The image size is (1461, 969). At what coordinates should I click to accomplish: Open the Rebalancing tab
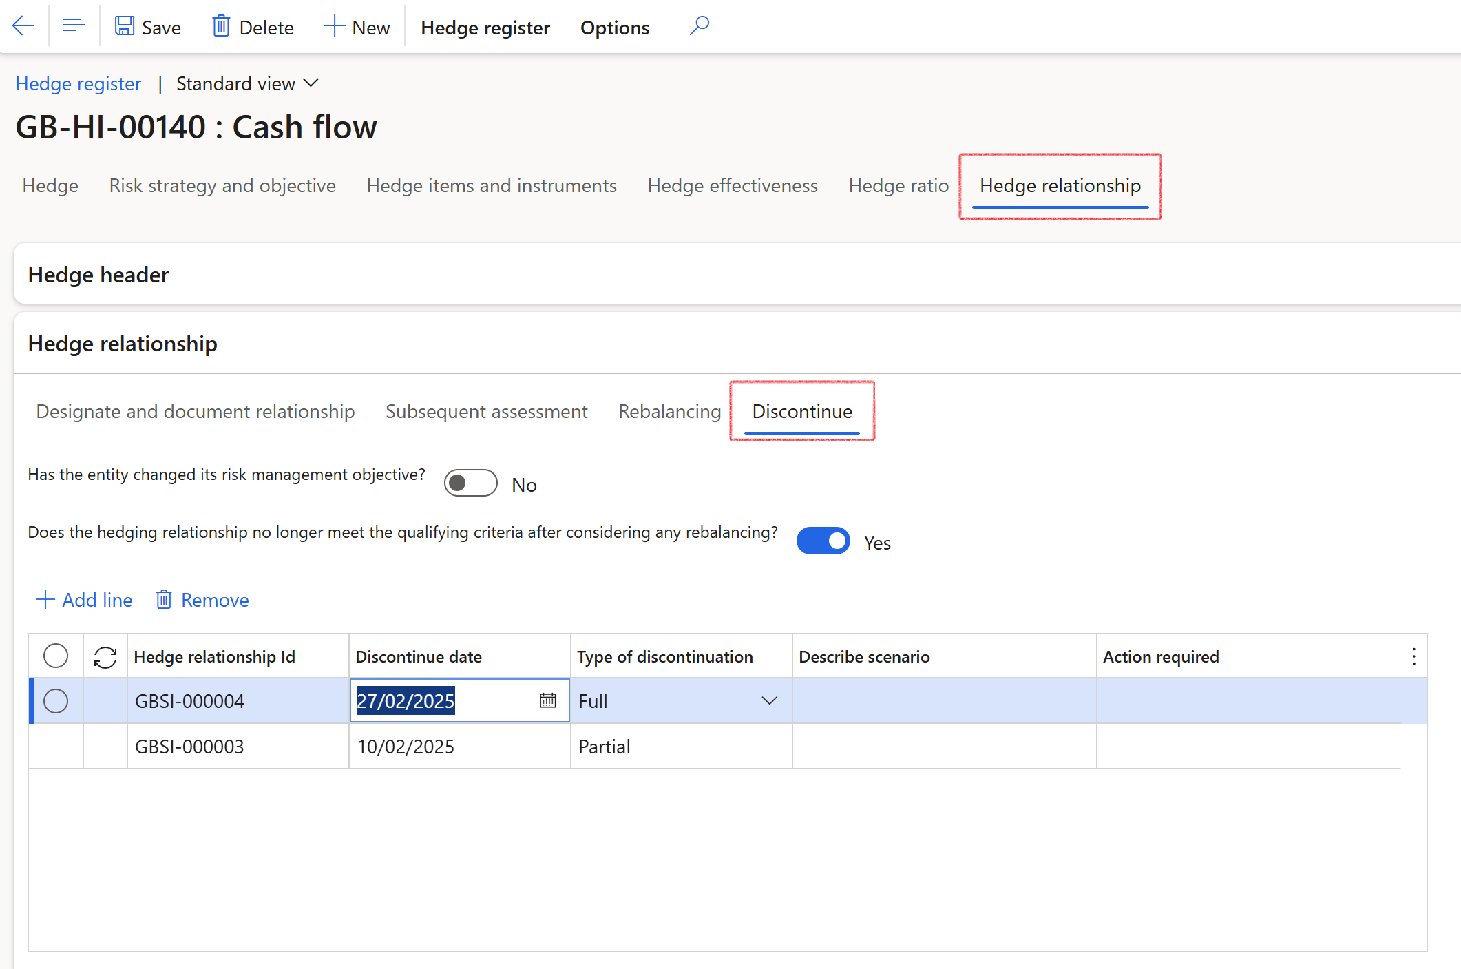[670, 411]
